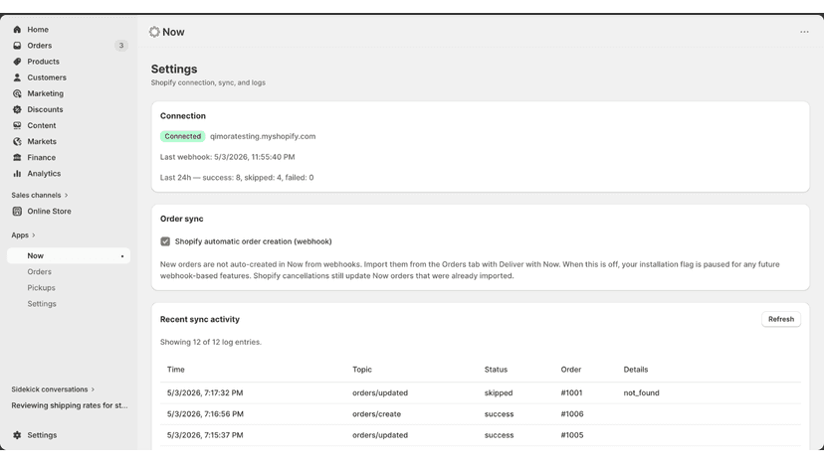Click the Home icon in sidebar
Viewport: 824px width, 463px height.
click(x=17, y=30)
